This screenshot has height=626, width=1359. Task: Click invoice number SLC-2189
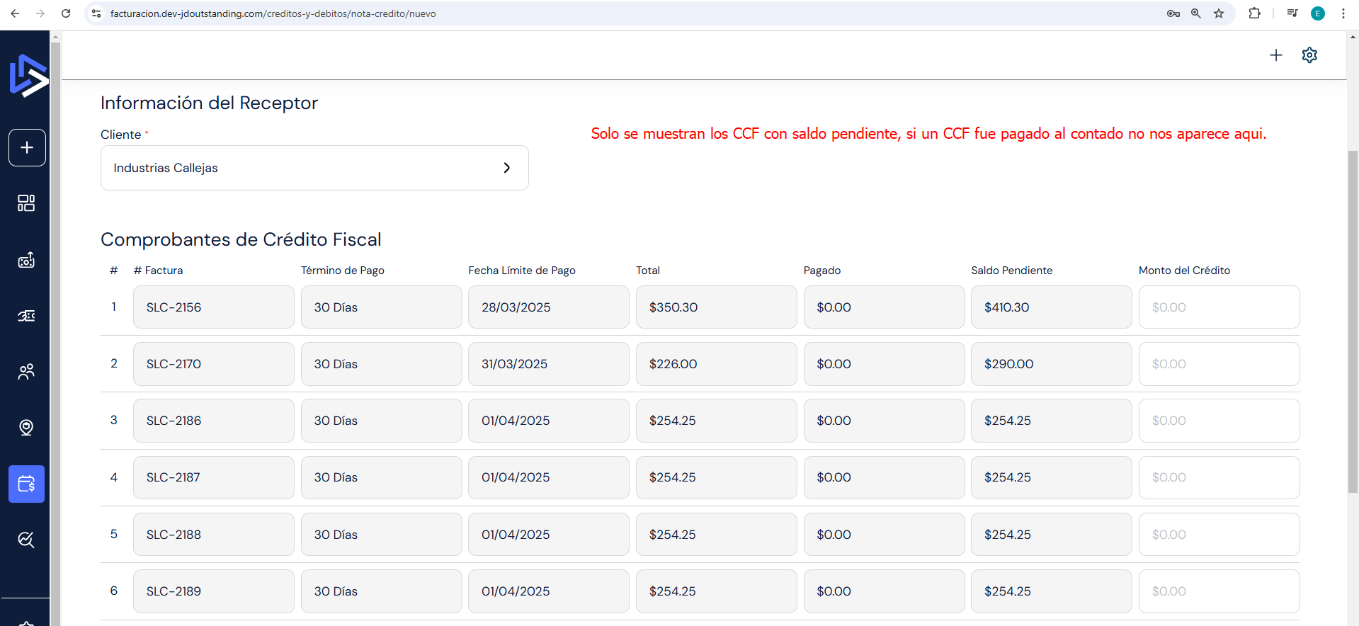[x=214, y=591]
